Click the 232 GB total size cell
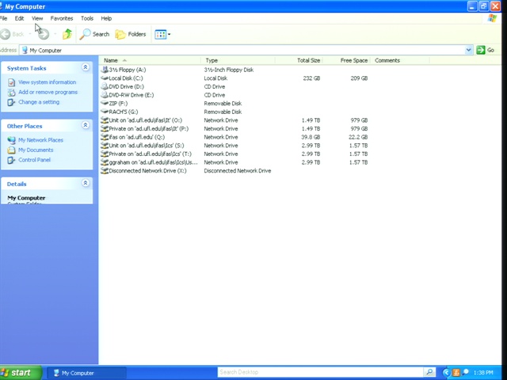The height and width of the screenshot is (380, 507). 311,78
